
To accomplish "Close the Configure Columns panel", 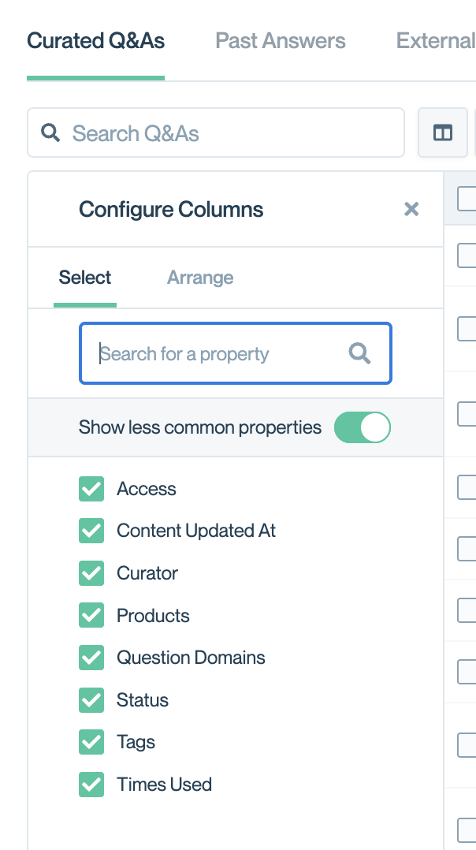I will tap(411, 209).
